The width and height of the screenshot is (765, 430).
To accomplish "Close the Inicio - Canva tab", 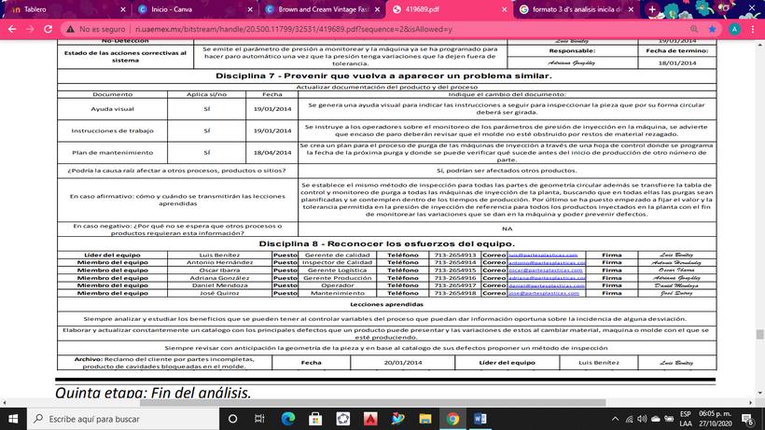I will point(250,9).
